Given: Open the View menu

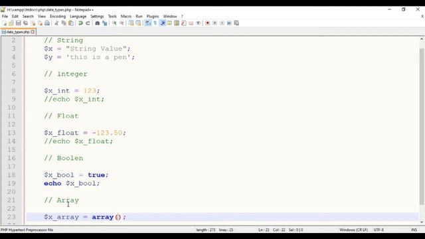Looking at the screenshot, I should tap(42, 16).
